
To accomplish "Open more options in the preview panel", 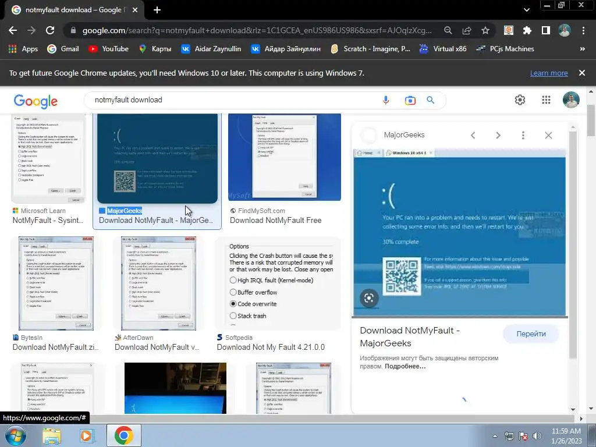I will [523, 135].
